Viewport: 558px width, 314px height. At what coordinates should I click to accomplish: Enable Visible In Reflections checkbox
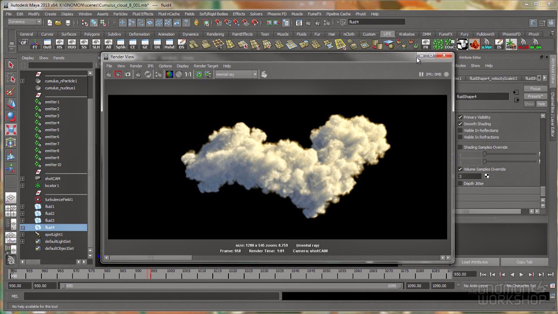[461, 130]
